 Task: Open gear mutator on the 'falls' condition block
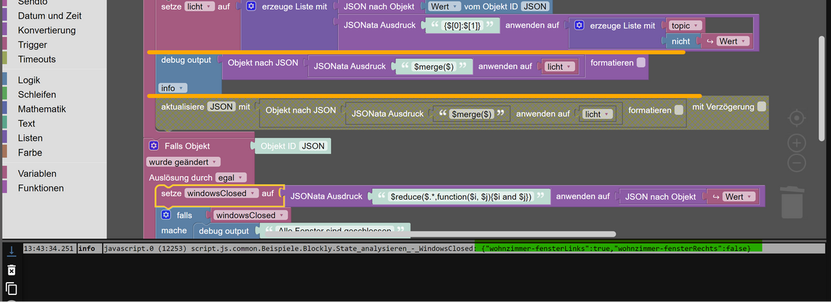[166, 215]
